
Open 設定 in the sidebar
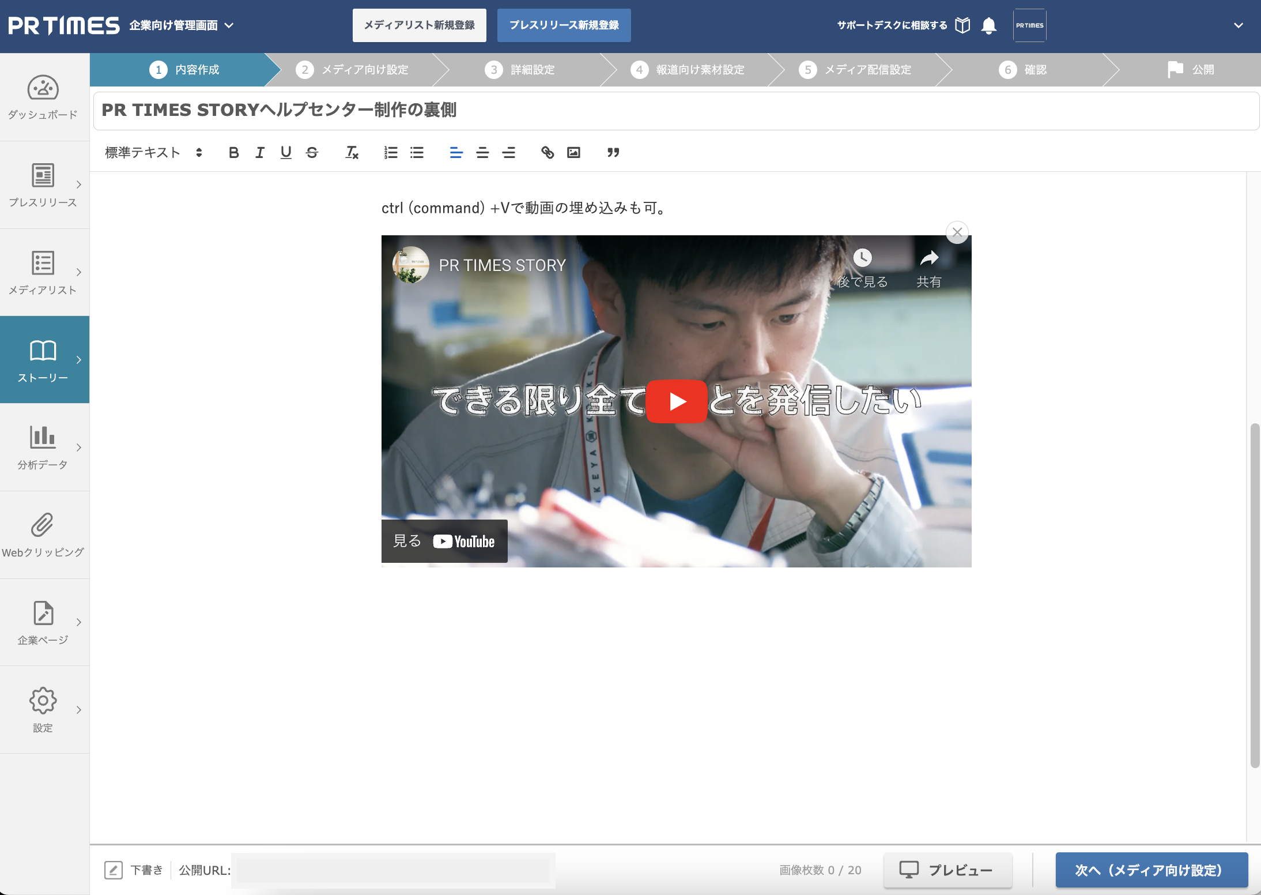click(43, 710)
